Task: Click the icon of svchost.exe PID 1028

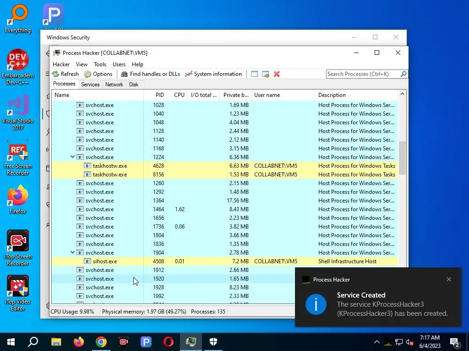Action: [x=80, y=105]
